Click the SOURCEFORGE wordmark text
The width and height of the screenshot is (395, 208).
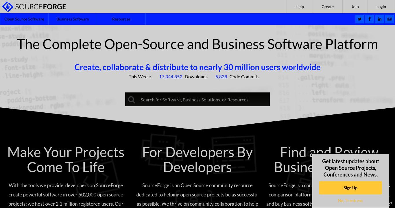pyautogui.click(x=40, y=7)
